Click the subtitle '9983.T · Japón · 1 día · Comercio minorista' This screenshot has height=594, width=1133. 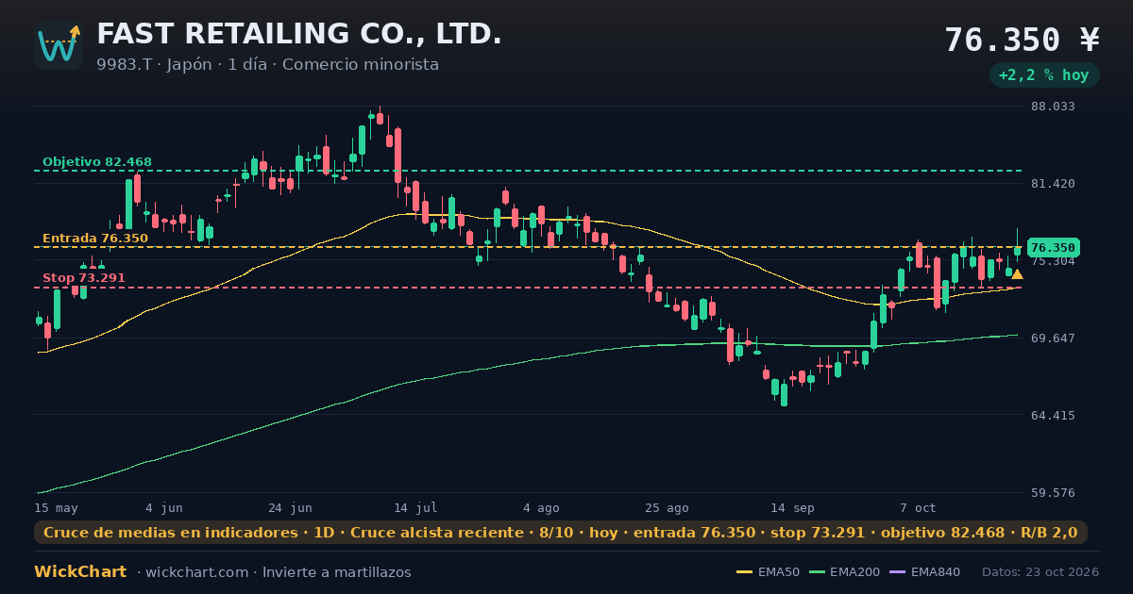[x=267, y=64]
